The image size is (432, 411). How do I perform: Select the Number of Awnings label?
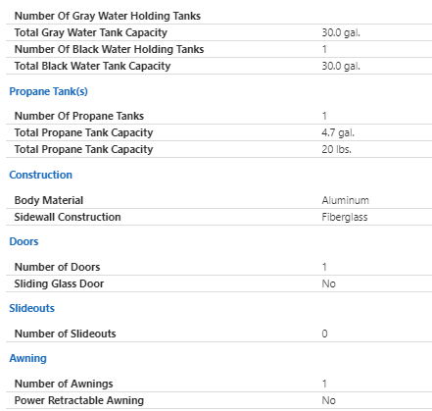coord(64,384)
